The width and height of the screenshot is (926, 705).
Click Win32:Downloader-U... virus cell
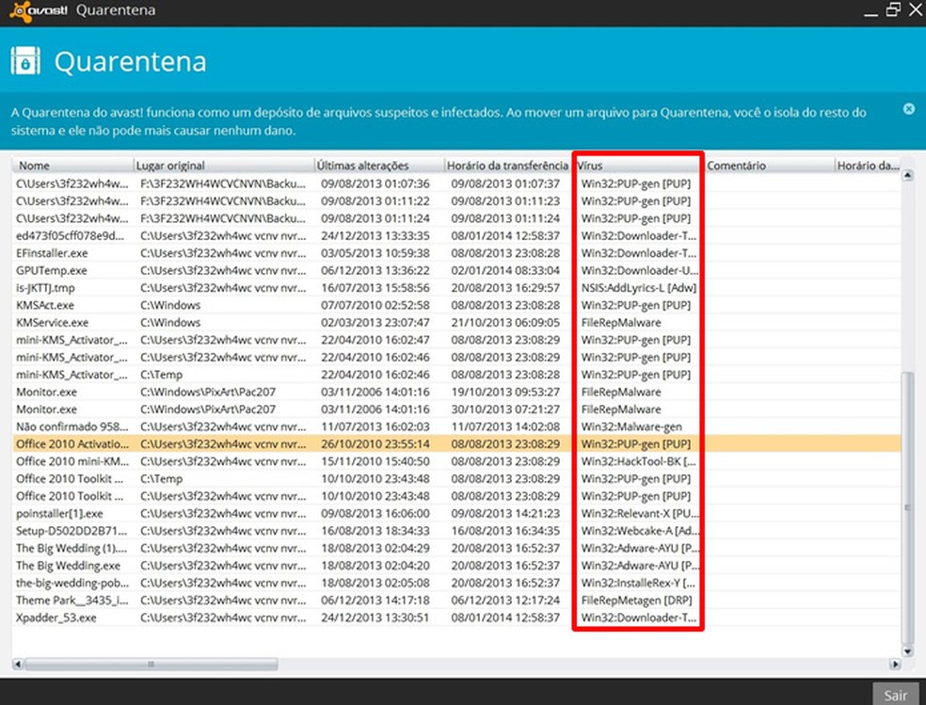tap(640, 270)
